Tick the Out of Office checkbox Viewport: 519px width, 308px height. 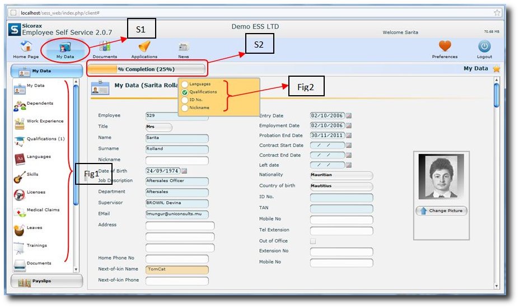click(x=313, y=241)
